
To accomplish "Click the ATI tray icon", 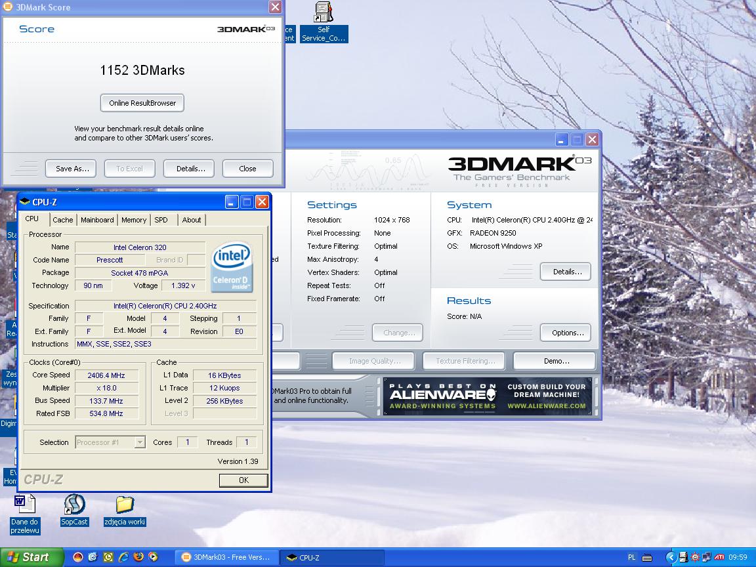I will 719,557.
